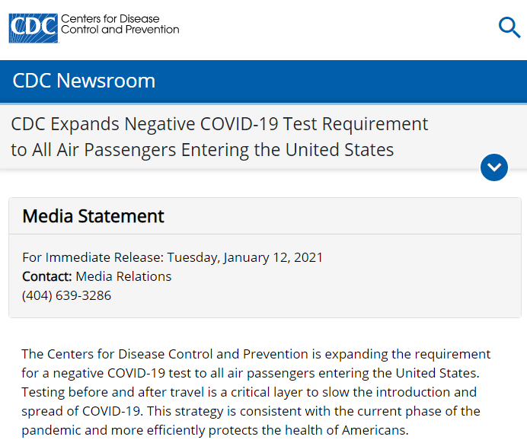
Task: Click the For Immediate Release date line
Action: coord(172,257)
